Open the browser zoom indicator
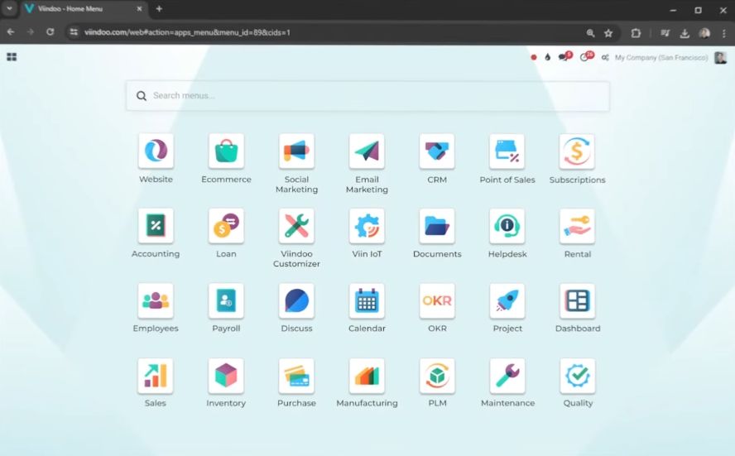735x456 pixels. (x=591, y=33)
